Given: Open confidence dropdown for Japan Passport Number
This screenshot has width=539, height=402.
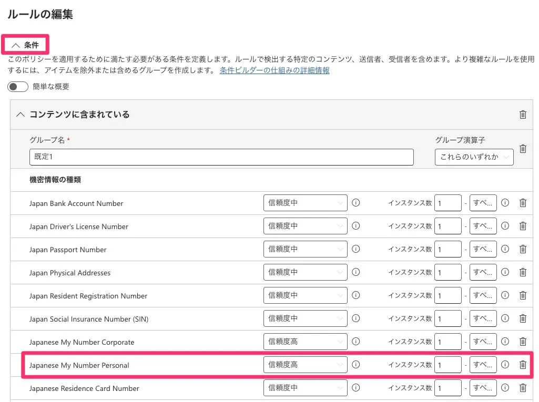Looking at the screenshot, I should pos(305,249).
